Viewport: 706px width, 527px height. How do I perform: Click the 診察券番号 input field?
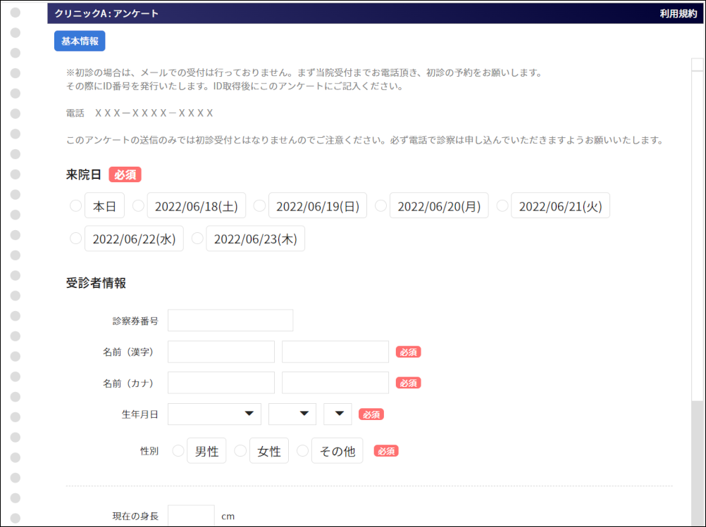[230, 320]
